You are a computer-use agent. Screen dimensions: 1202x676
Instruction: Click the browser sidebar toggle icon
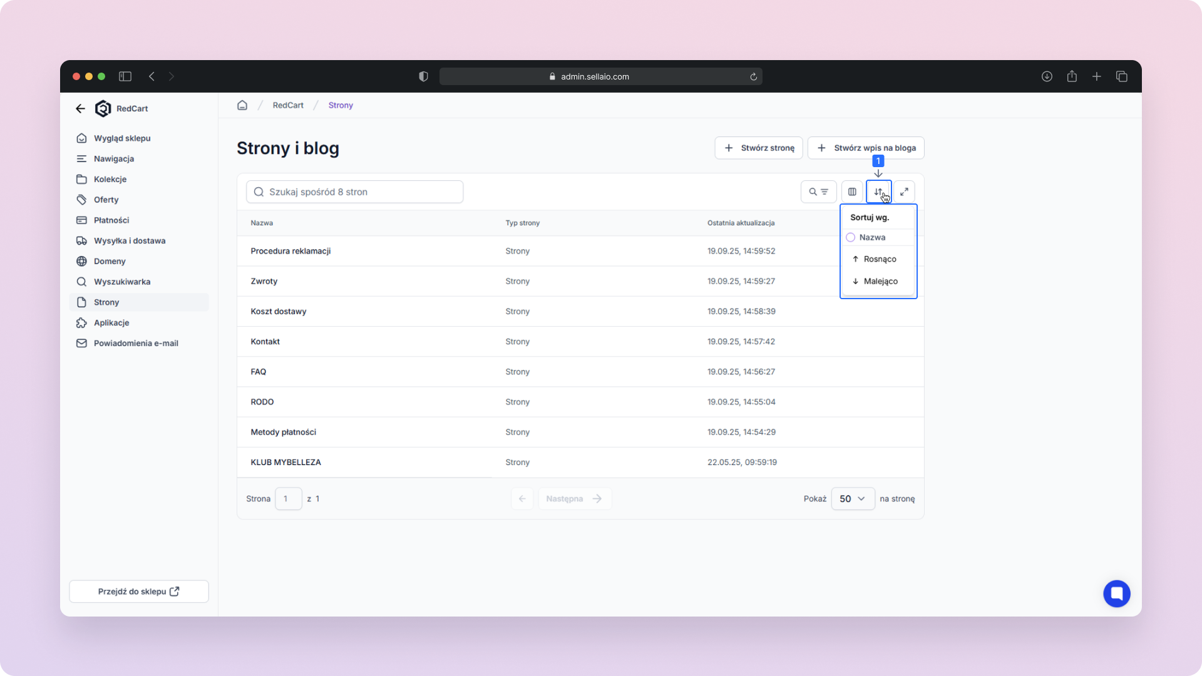coord(125,76)
